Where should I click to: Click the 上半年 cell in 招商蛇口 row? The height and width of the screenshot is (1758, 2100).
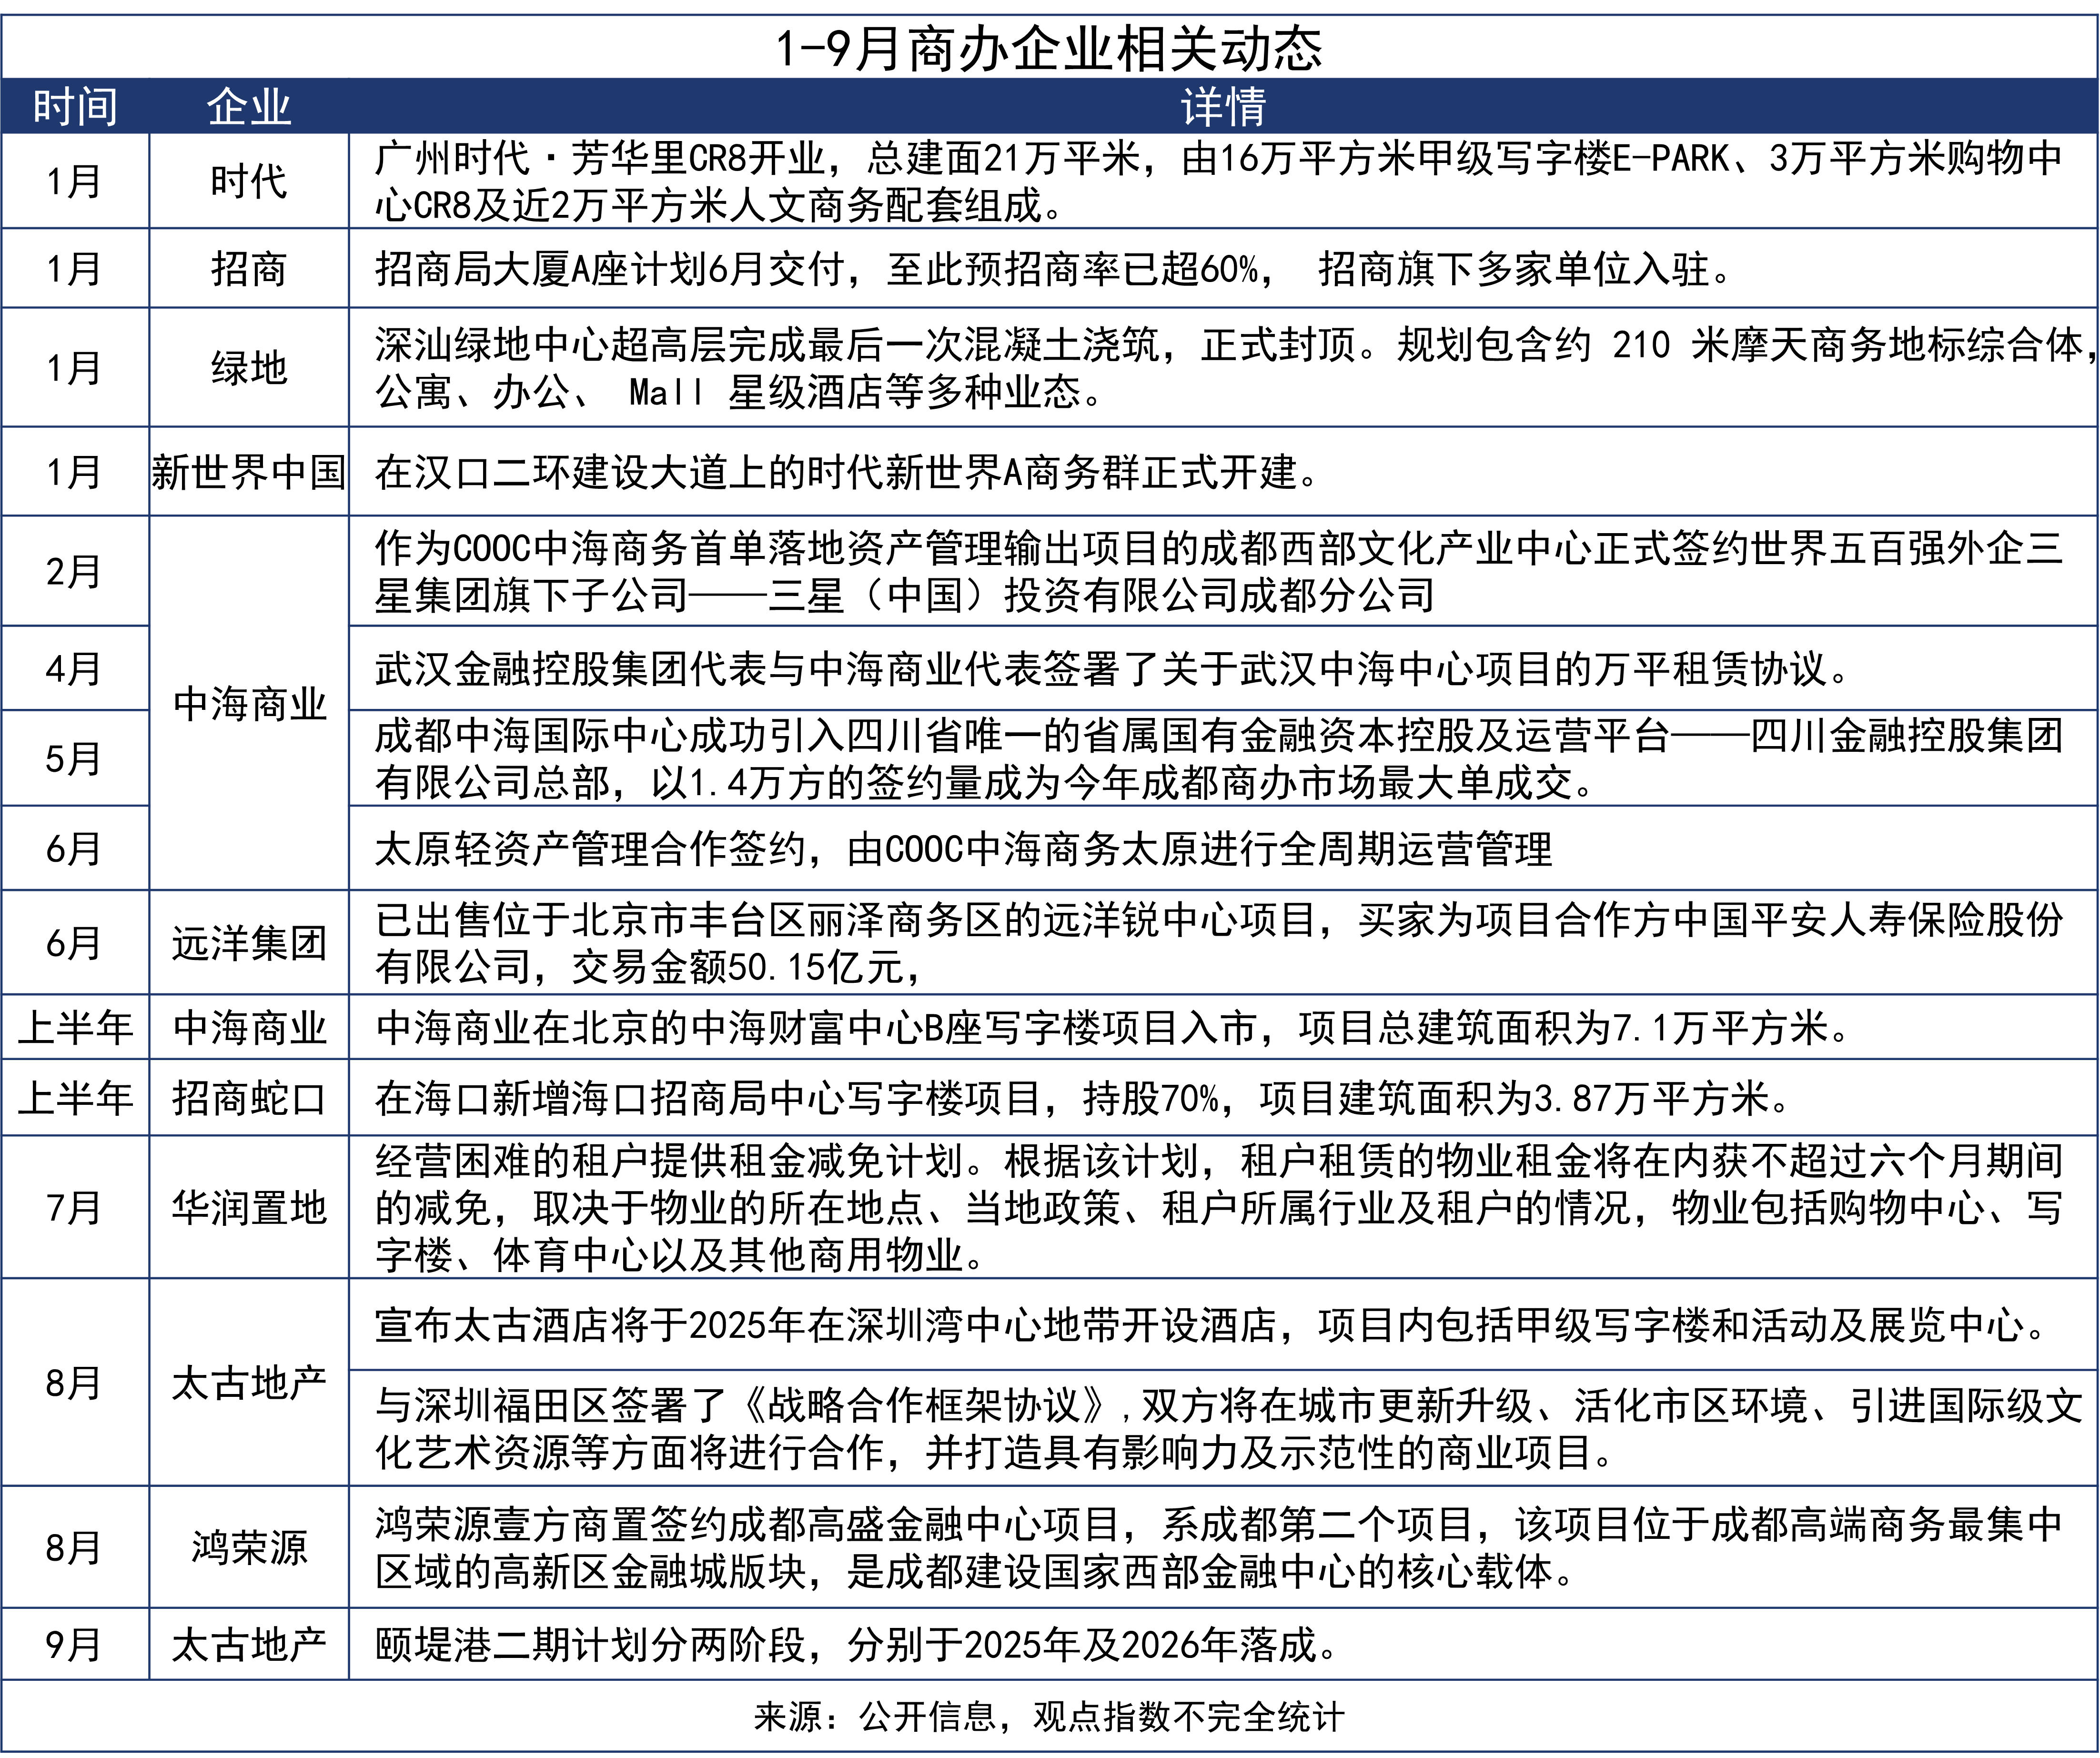pyautogui.click(x=75, y=1097)
